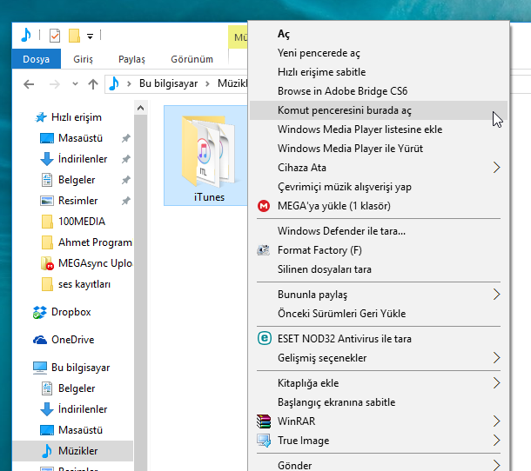
Task: Open the Ahmet Program folder
Action: point(95,242)
